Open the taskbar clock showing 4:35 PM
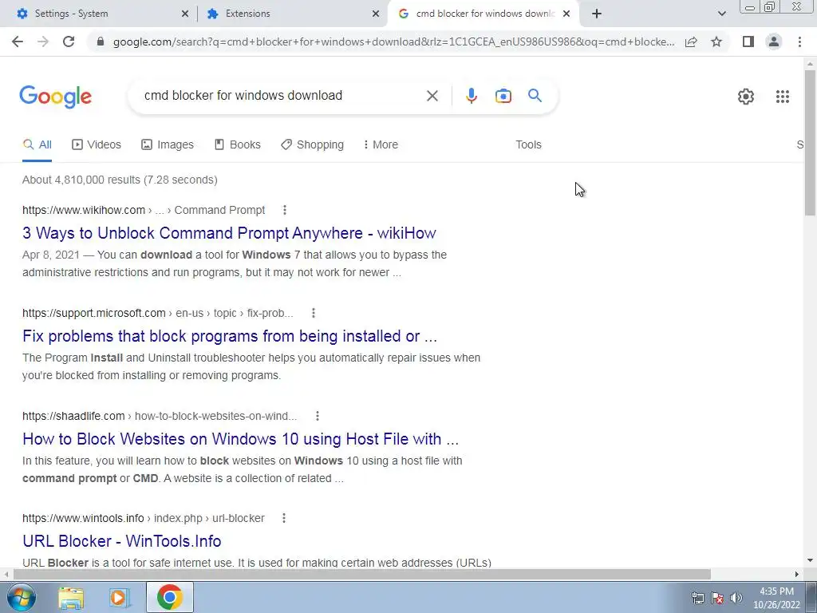This screenshot has width=817, height=613. (x=776, y=598)
